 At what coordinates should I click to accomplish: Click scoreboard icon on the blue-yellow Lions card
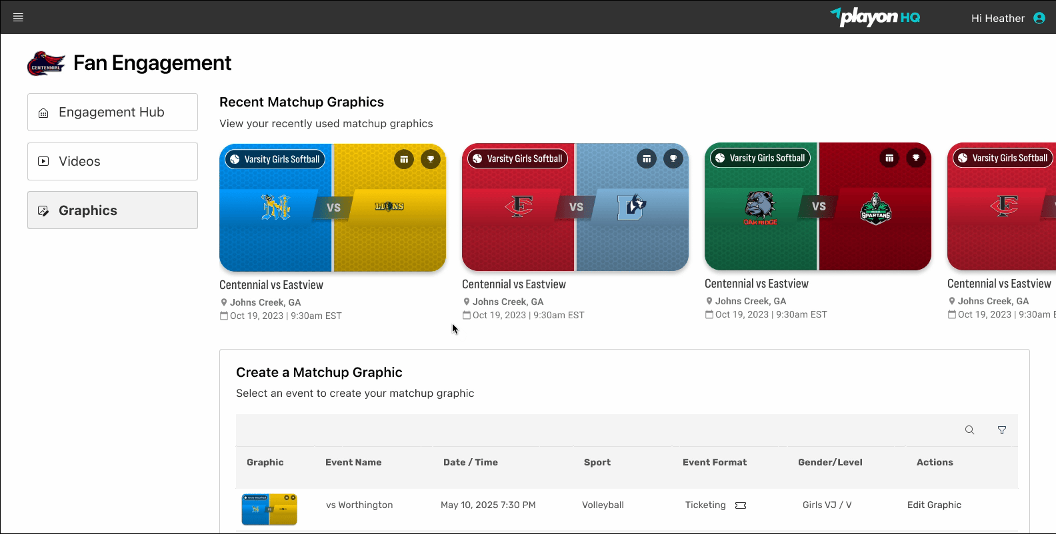[404, 159]
